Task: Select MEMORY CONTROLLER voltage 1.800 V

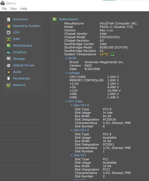Action: [113, 80]
